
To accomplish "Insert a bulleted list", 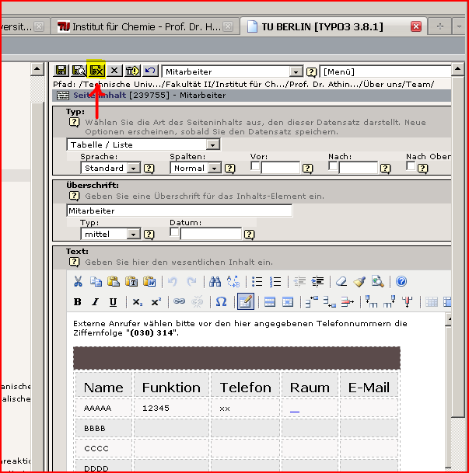I will [257, 281].
